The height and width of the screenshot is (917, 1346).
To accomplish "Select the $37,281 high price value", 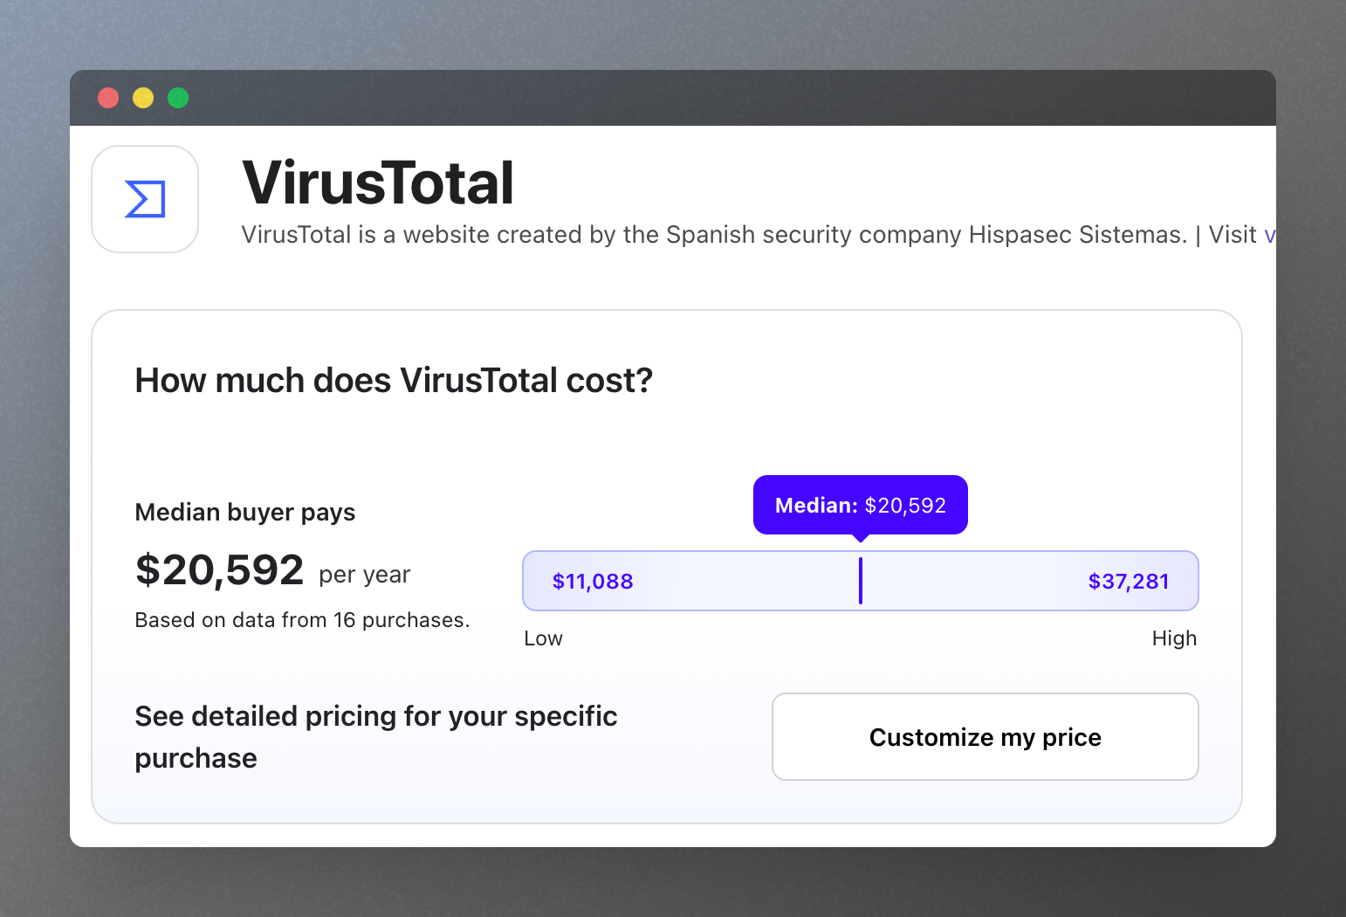I will (x=1129, y=581).
